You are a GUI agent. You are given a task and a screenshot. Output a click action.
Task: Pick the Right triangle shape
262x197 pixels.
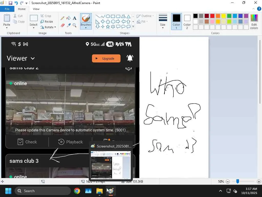98,22
